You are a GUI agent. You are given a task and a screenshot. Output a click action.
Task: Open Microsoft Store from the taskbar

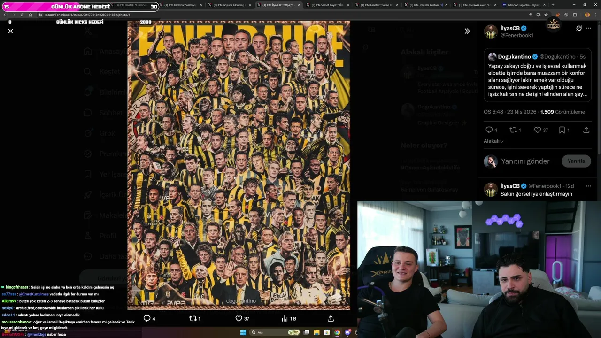click(327, 332)
